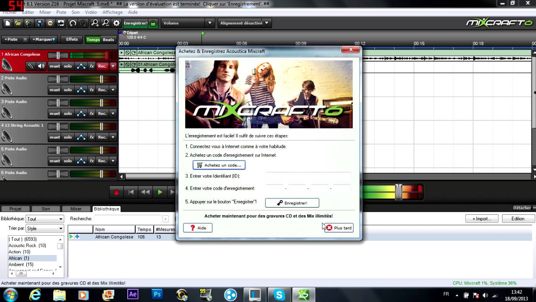The width and height of the screenshot is (536, 302).
Task: Disarm Rec. on the African Congolese track
Action: point(102,66)
